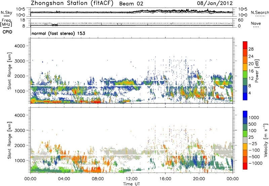The image size is (269, 186).
Task: Select the "Freq. [MHz]" axis label
Action: pos(6,22)
